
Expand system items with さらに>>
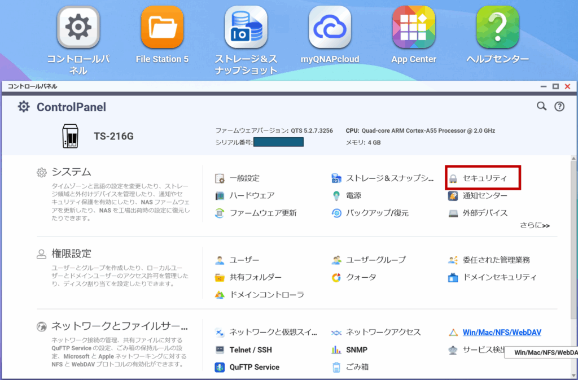[535, 225]
